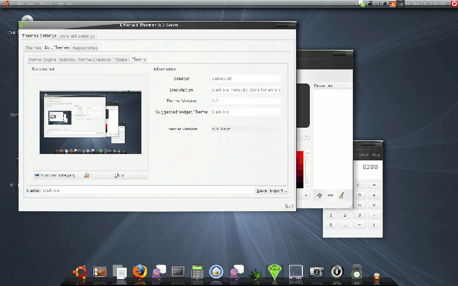Click the Description text field
This screenshot has height=286, width=458.
(246, 89)
